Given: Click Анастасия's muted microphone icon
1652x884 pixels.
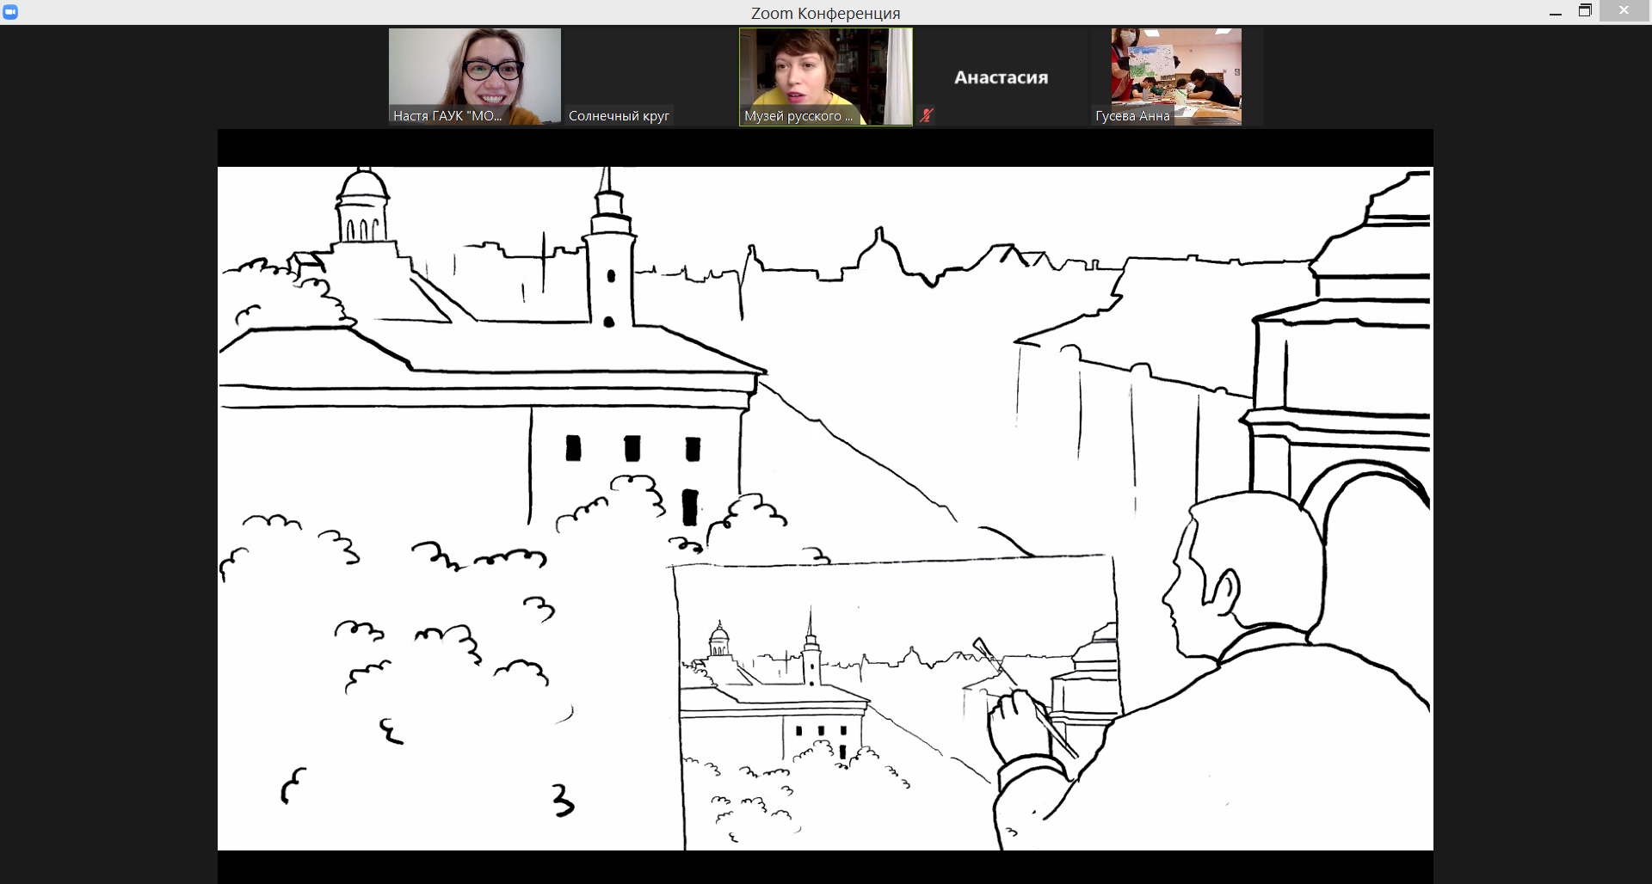Looking at the screenshot, I should tap(926, 115).
